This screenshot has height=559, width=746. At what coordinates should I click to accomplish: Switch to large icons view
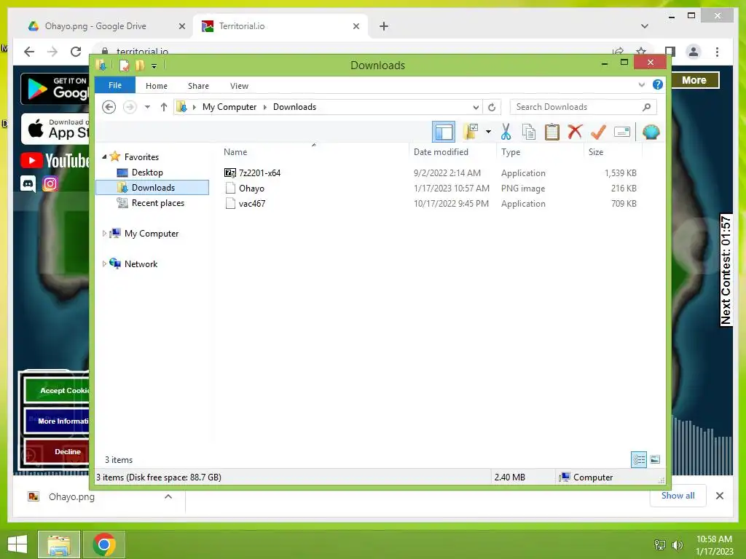click(655, 459)
